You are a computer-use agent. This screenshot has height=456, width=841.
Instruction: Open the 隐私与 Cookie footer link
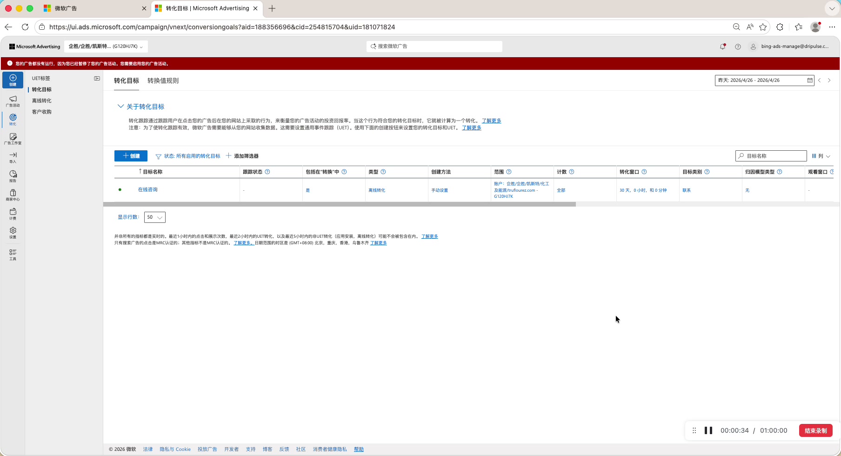click(x=175, y=449)
